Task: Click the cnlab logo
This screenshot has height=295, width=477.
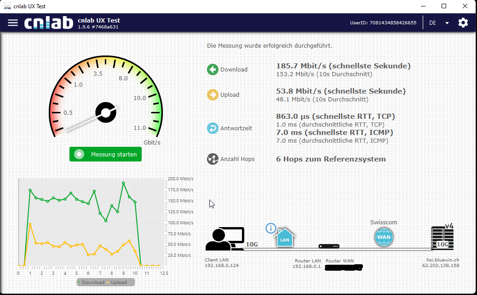Action: pyautogui.click(x=48, y=22)
